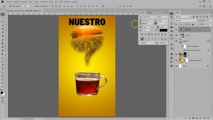Open the Learn lightbulb panel icon
This screenshot has height=120, width=213.
pyautogui.click(x=171, y=23)
